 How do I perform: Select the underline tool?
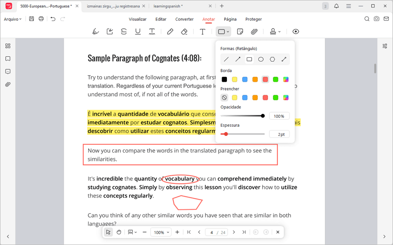pos(138,31)
